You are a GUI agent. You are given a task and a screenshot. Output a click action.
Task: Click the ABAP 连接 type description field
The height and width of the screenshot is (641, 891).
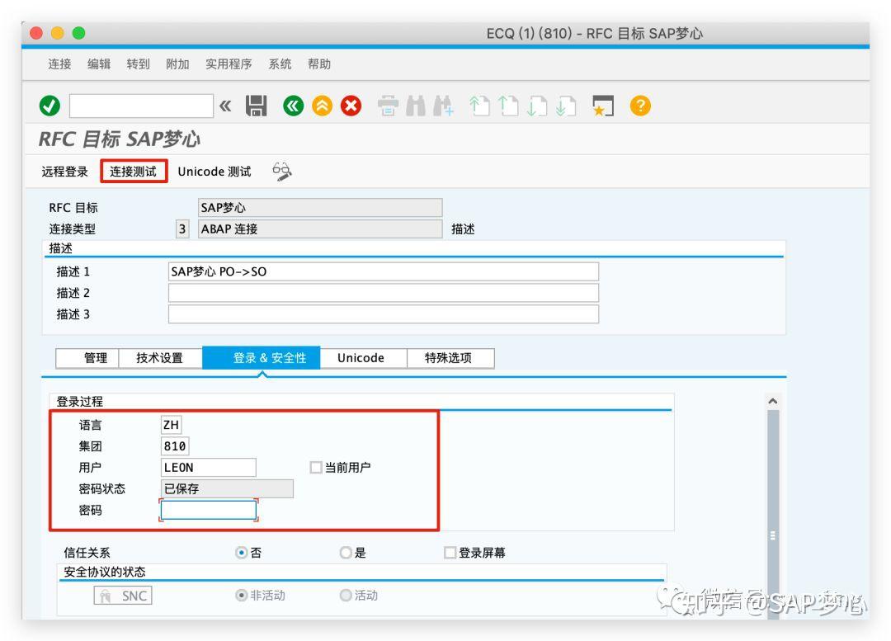[x=320, y=229]
